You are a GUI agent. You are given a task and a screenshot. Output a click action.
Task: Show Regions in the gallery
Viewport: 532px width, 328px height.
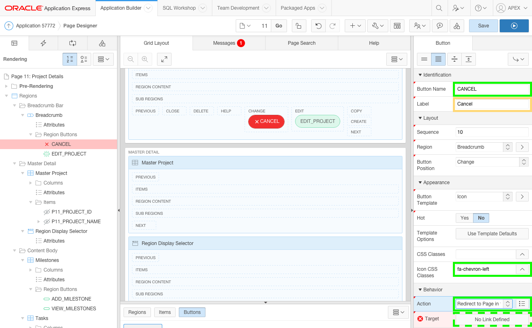[137, 312]
